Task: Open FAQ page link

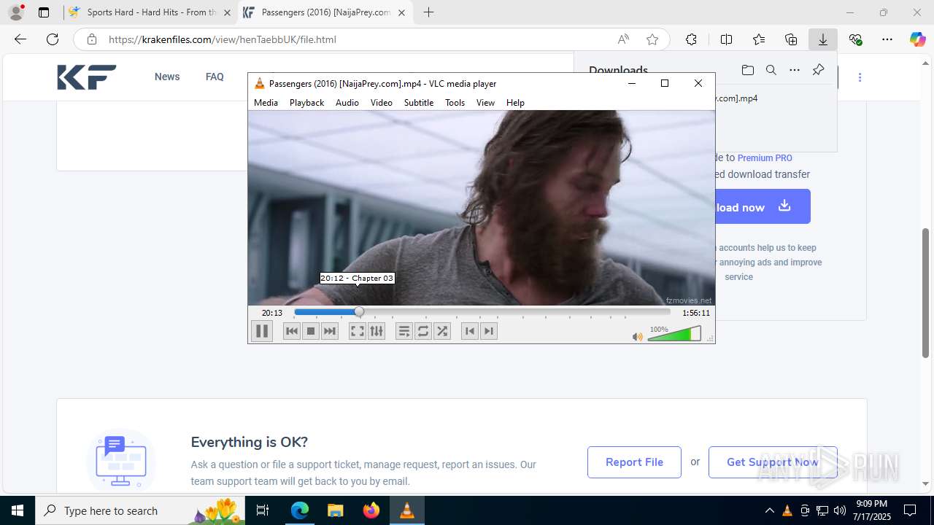Action: (215, 77)
